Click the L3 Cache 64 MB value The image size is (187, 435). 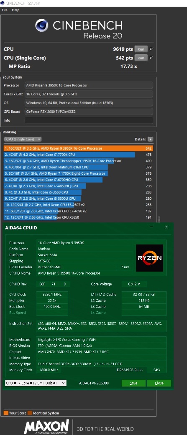[144, 307]
